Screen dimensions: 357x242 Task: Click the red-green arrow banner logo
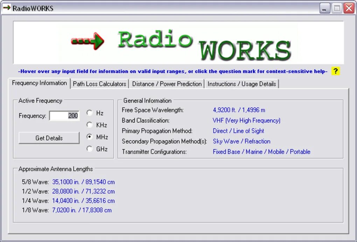point(87,41)
